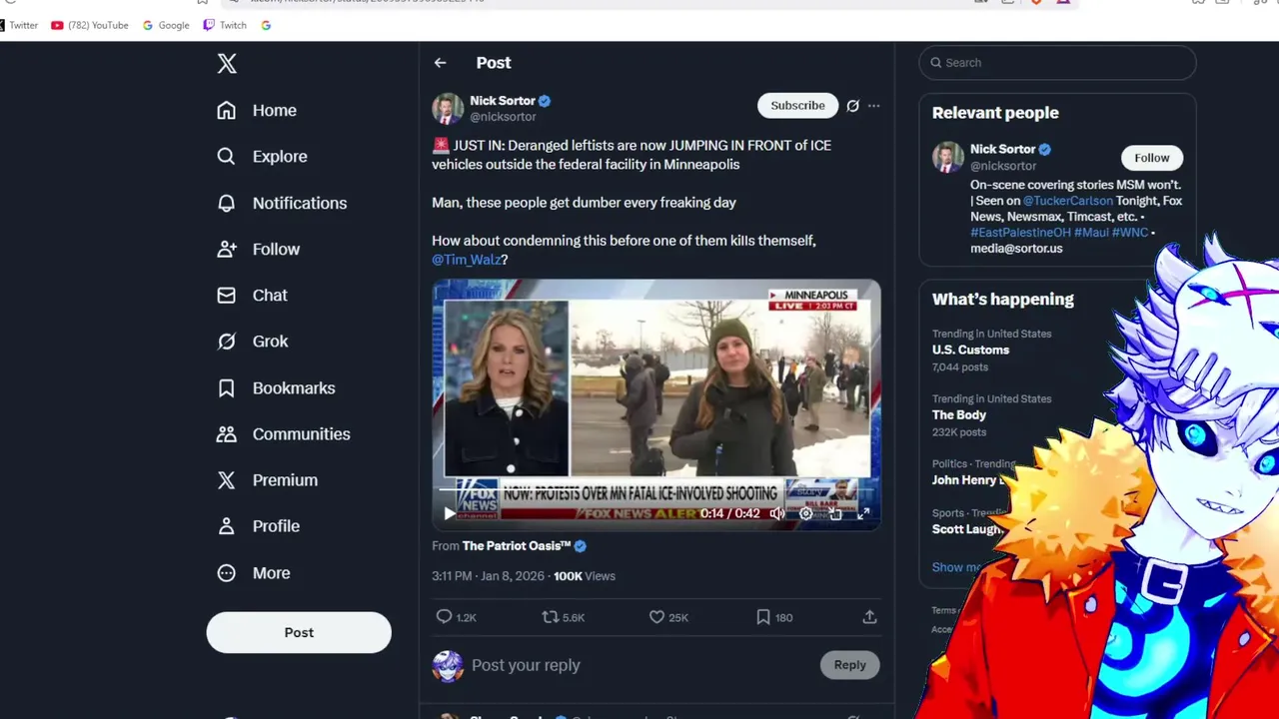This screenshot has width=1279, height=719.
Task: Click the Profile person icon
Action: point(227,525)
